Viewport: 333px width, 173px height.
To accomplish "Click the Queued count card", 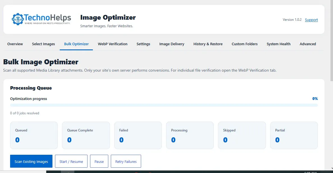I will click(x=34, y=135).
